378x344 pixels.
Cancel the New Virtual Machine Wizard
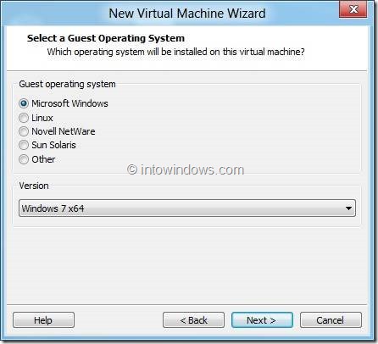click(331, 320)
